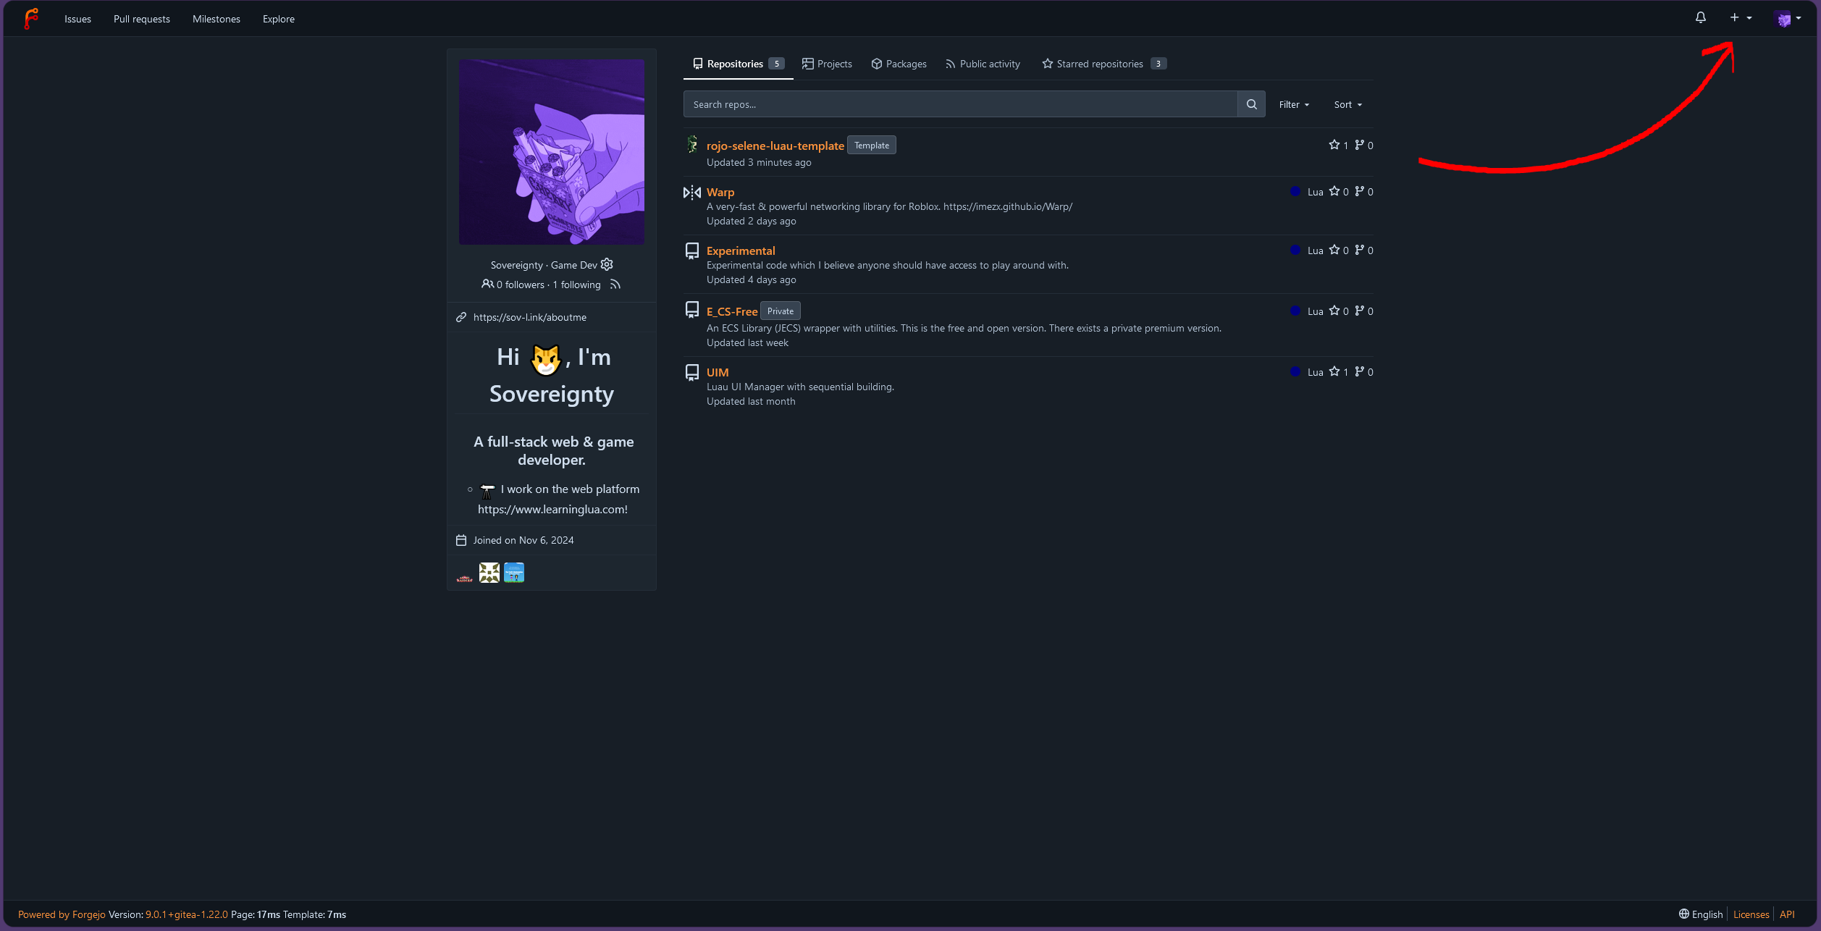1821x931 pixels.
Task: Click the fork icon on rojo-selene-luau-template row
Action: (1360, 145)
